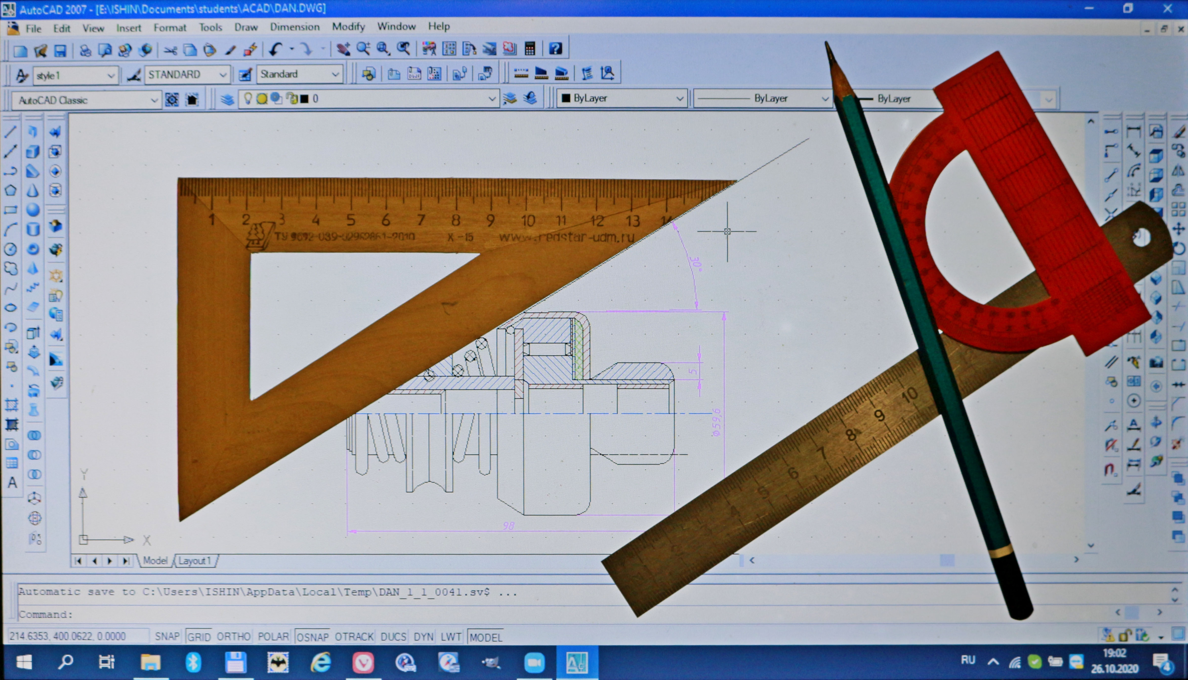
Task: Toggle SNAP mode in status bar
Action: (x=167, y=636)
